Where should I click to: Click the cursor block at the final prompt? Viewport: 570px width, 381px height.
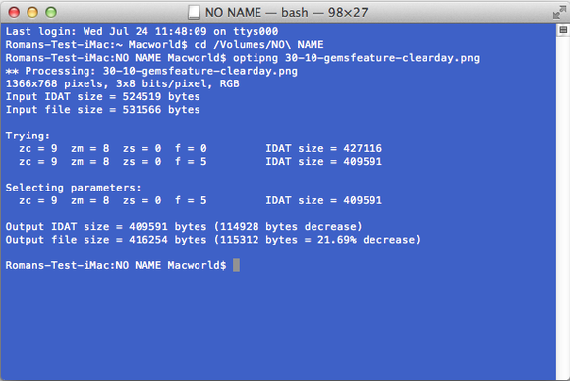pos(236,265)
